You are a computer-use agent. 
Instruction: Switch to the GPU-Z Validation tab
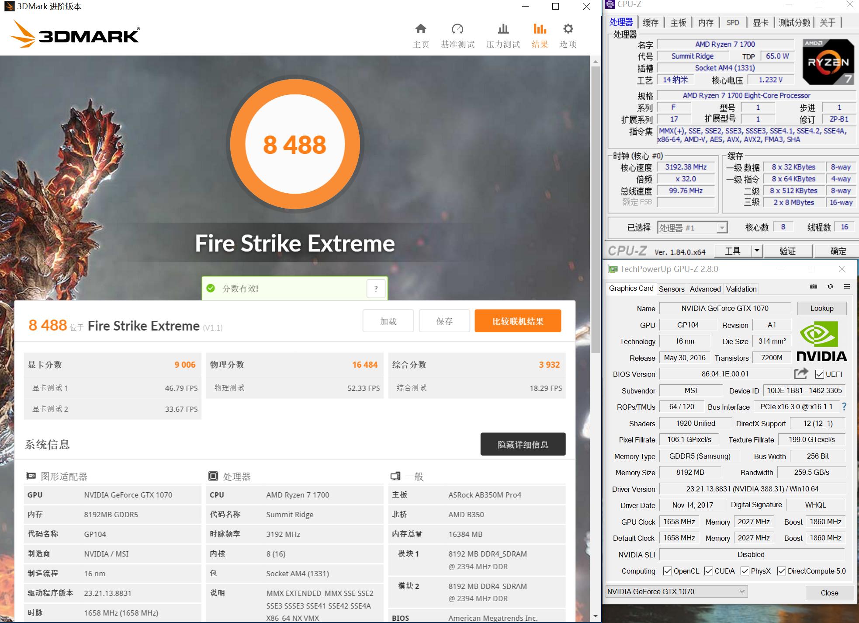(x=741, y=289)
